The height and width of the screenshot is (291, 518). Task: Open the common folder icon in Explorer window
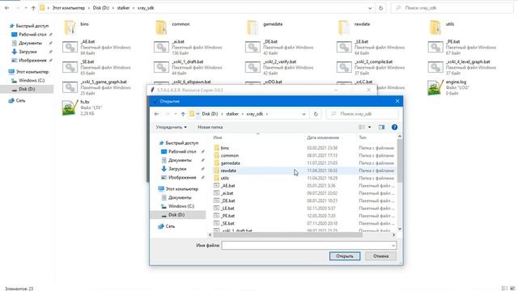(x=161, y=27)
